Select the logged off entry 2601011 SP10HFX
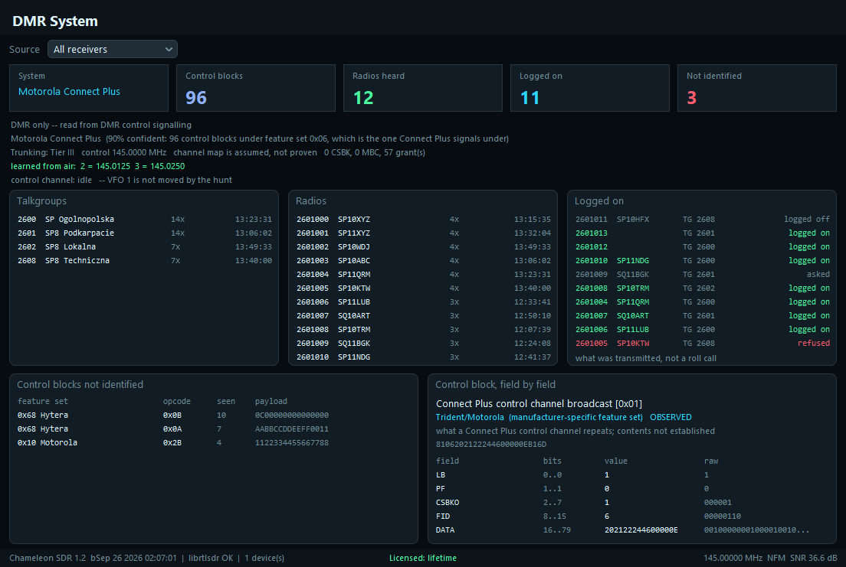The height and width of the screenshot is (567, 846). pyautogui.click(x=702, y=220)
